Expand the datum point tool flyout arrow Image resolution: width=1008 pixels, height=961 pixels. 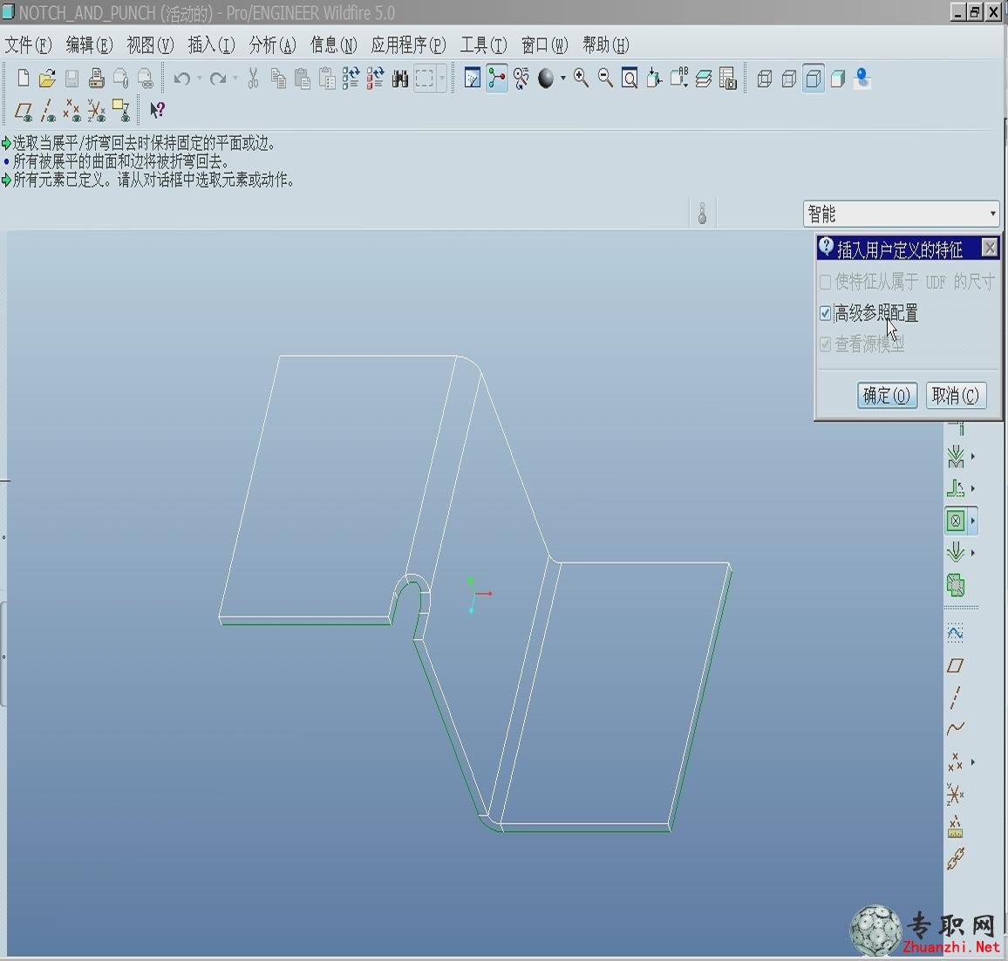pyautogui.click(x=972, y=762)
